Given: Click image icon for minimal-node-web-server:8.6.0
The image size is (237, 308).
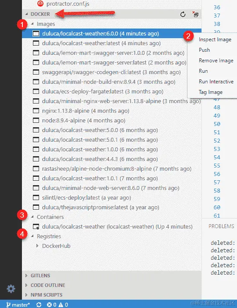Looking at the screenshot, I should 36,188.
